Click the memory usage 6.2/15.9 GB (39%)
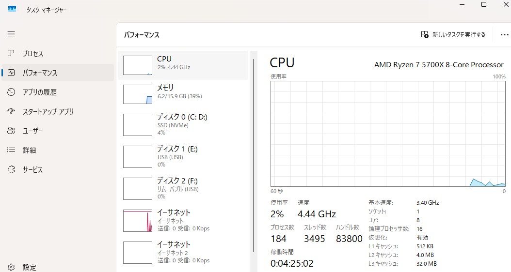The height and width of the screenshot is (272, 511). pyautogui.click(x=179, y=96)
